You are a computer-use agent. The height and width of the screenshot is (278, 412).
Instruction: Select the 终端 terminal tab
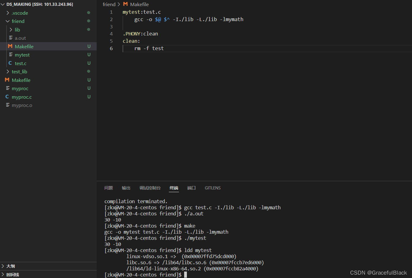(174, 188)
